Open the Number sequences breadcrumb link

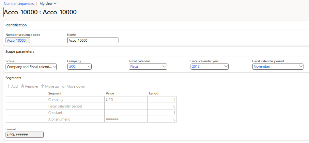point(19,4)
